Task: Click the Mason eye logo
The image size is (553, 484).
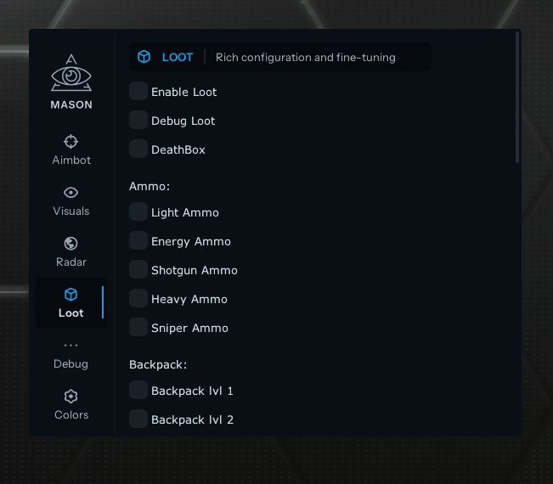Action: click(71, 73)
